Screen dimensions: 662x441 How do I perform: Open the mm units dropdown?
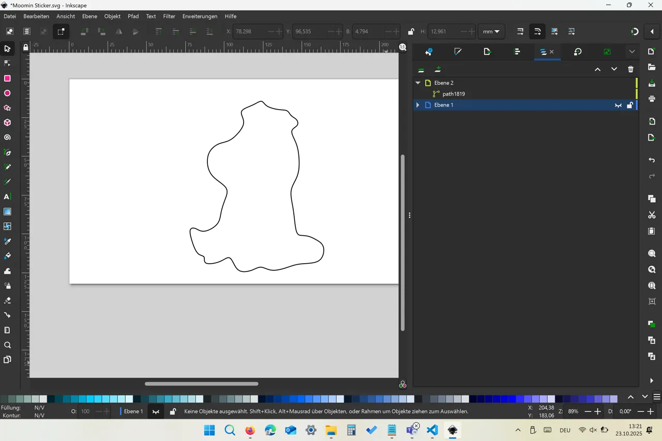pyautogui.click(x=491, y=32)
